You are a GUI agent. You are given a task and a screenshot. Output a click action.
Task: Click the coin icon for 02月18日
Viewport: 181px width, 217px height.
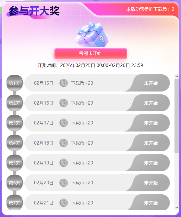click(64, 143)
